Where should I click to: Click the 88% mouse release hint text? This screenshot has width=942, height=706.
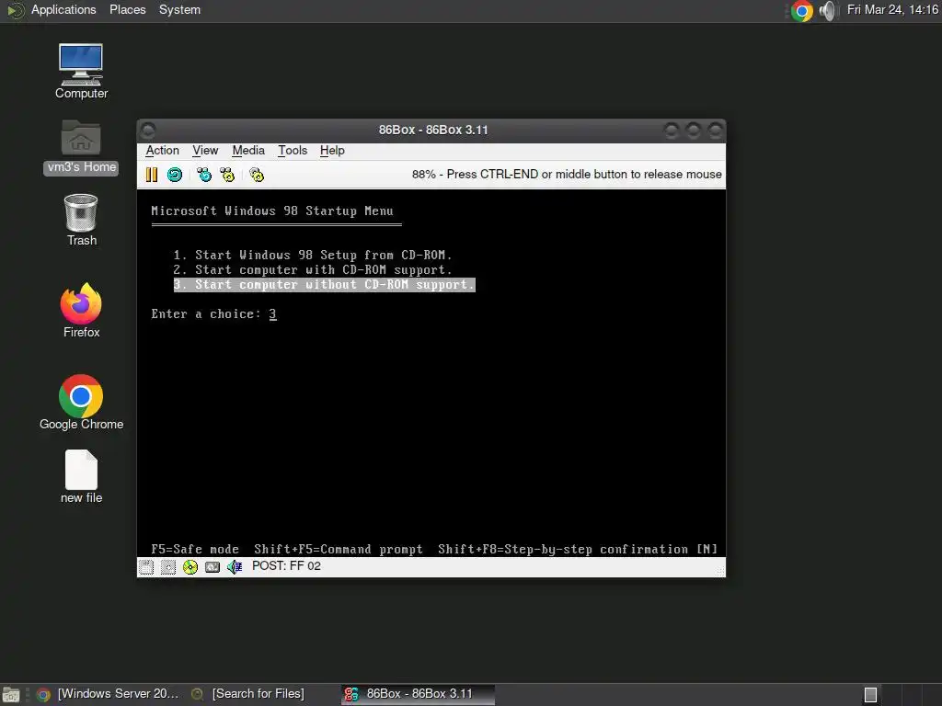pyautogui.click(x=567, y=174)
